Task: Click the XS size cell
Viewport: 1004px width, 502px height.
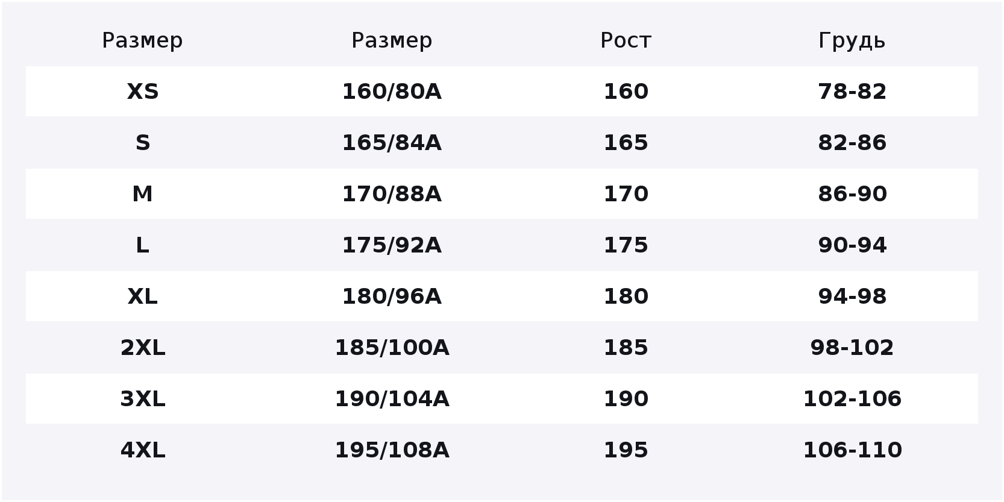Action: pyautogui.click(x=143, y=92)
